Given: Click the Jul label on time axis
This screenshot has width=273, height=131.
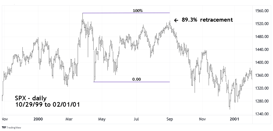Looking at the screenshot, I should point(136,118).
